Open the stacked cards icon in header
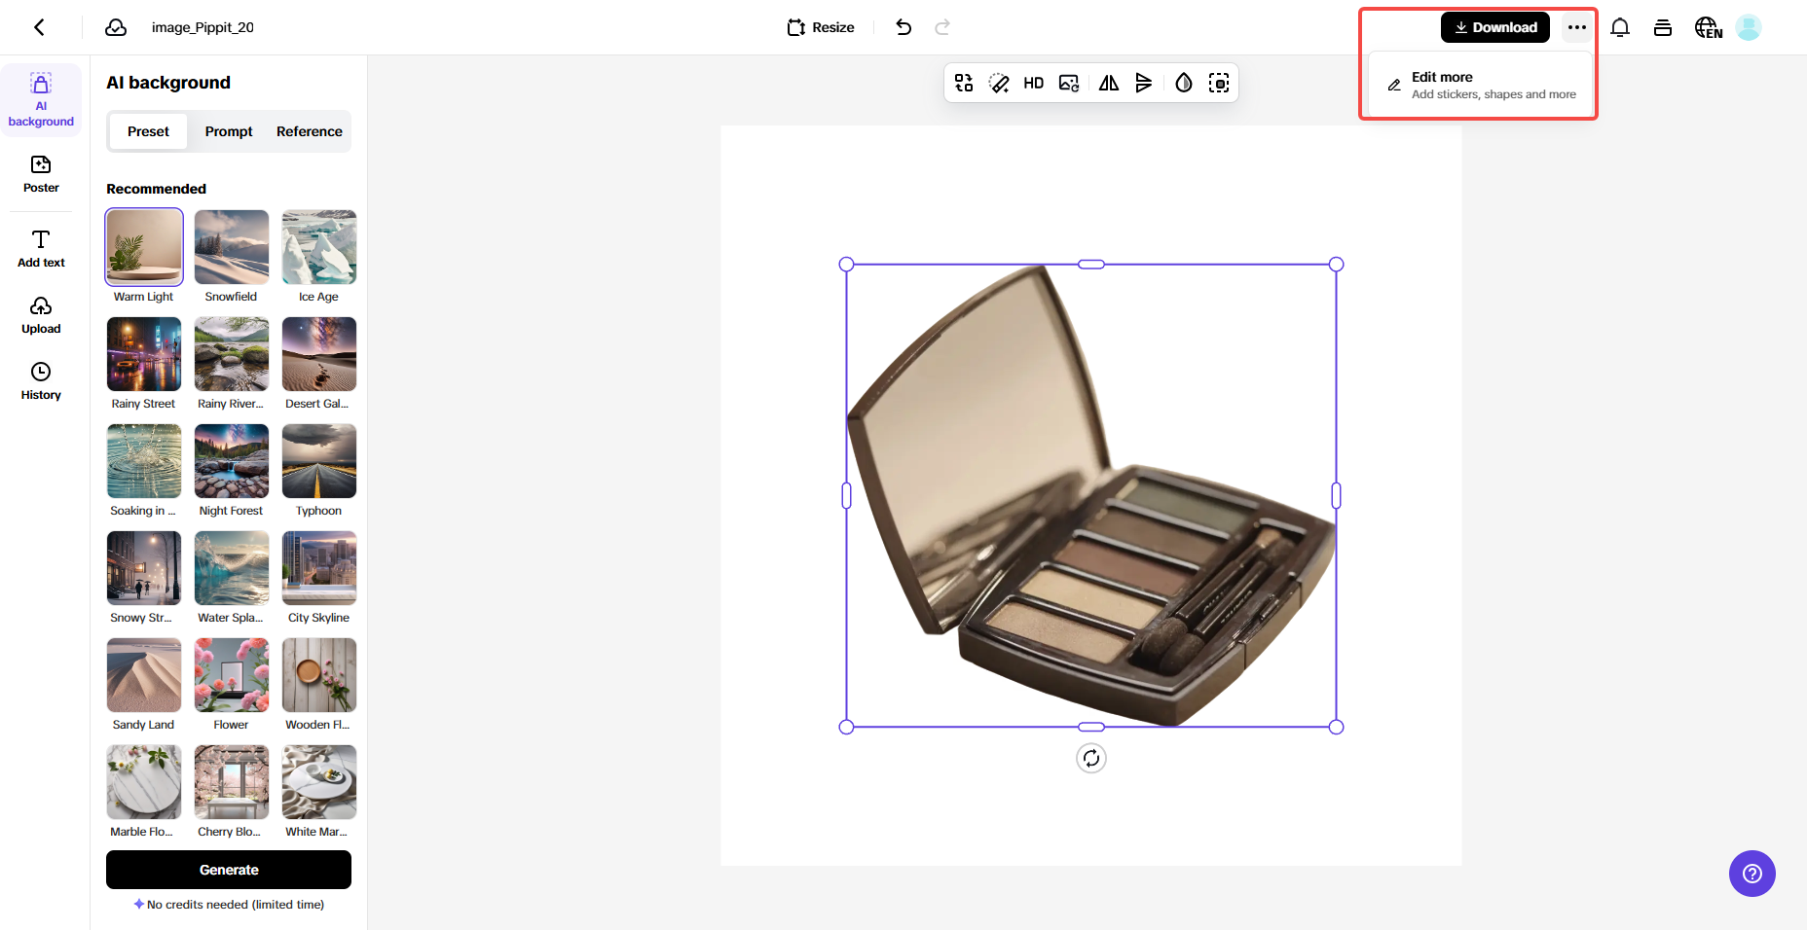Viewport: 1807px width, 930px height. pyautogui.click(x=1663, y=27)
